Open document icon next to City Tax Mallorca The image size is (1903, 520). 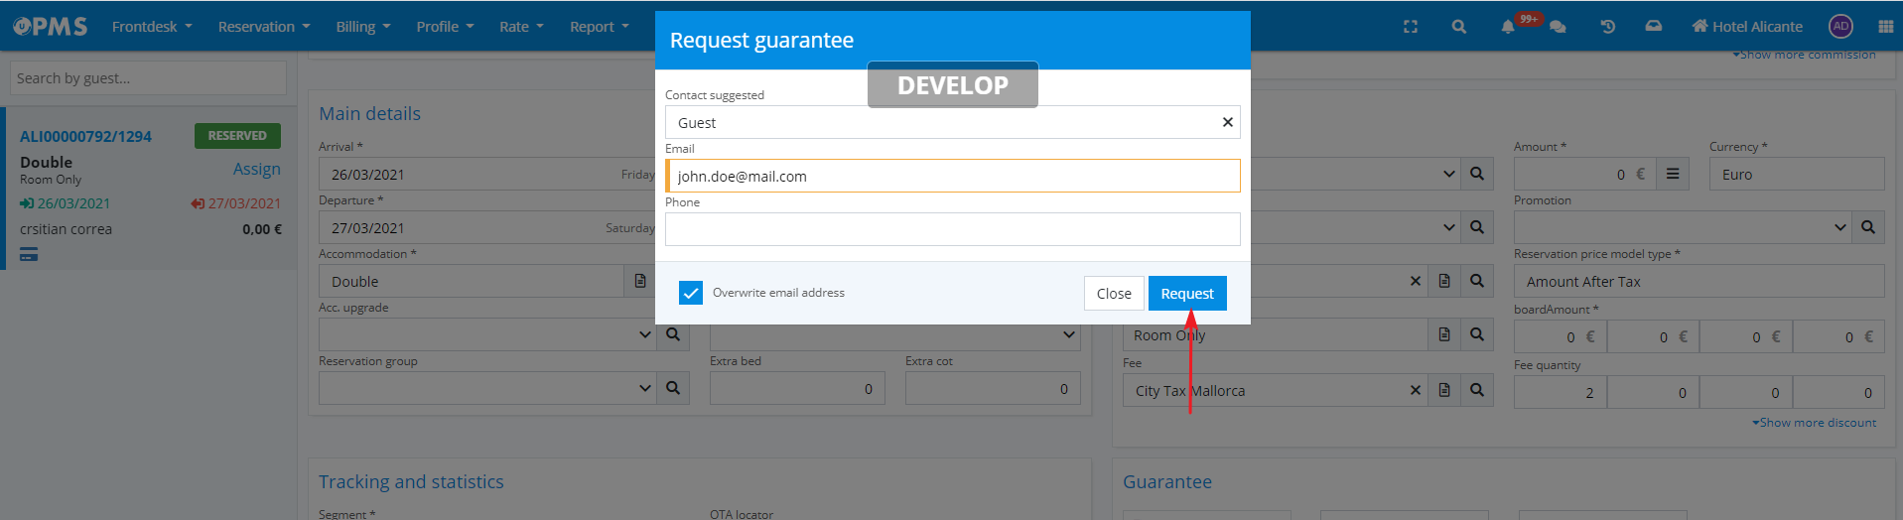click(1444, 390)
